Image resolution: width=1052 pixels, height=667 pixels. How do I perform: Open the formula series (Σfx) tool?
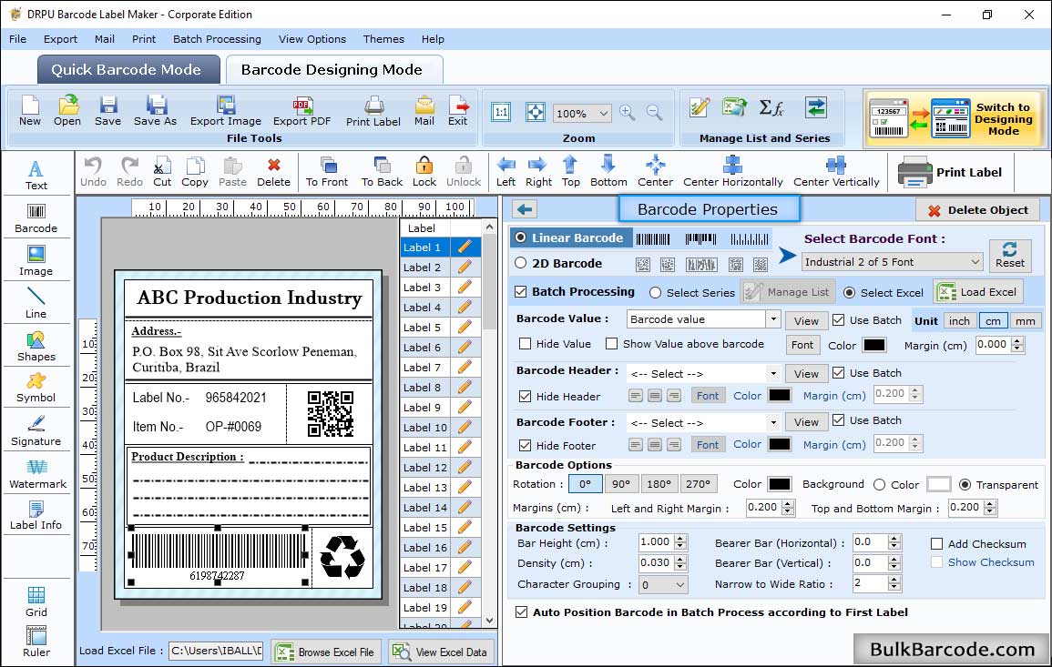[771, 107]
